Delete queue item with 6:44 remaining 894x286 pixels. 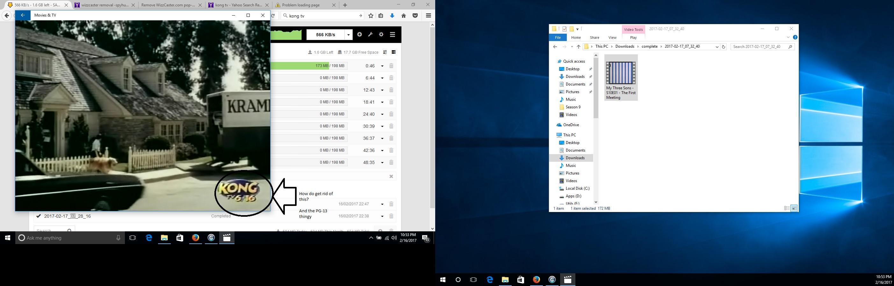click(x=391, y=78)
